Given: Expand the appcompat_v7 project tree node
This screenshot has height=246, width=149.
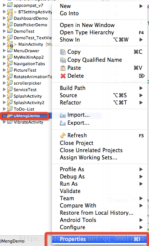Looking at the screenshot, I should tap(5, 5).
